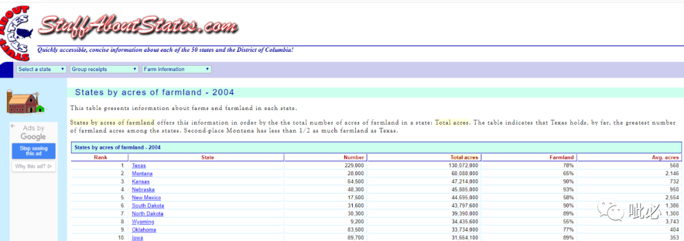684x241 pixels.
Task: Open the Texas state link
Action: click(x=139, y=166)
